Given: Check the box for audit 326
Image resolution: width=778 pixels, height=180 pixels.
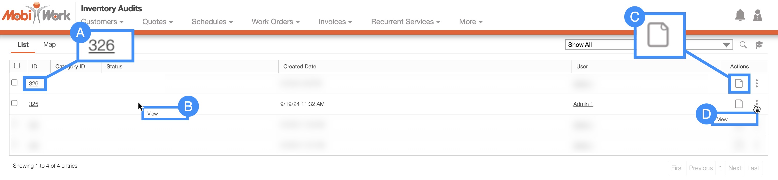Looking at the screenshot, I should pos(14,83).
